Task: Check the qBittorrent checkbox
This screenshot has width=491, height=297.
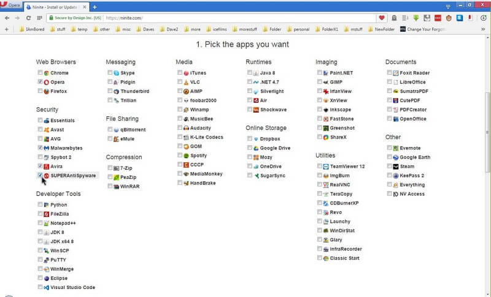Action: (110, 129)
